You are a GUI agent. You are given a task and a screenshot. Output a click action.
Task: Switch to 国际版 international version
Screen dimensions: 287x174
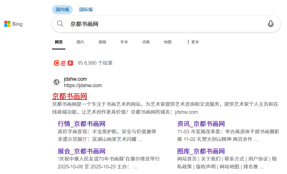click(x=86, y=10)
